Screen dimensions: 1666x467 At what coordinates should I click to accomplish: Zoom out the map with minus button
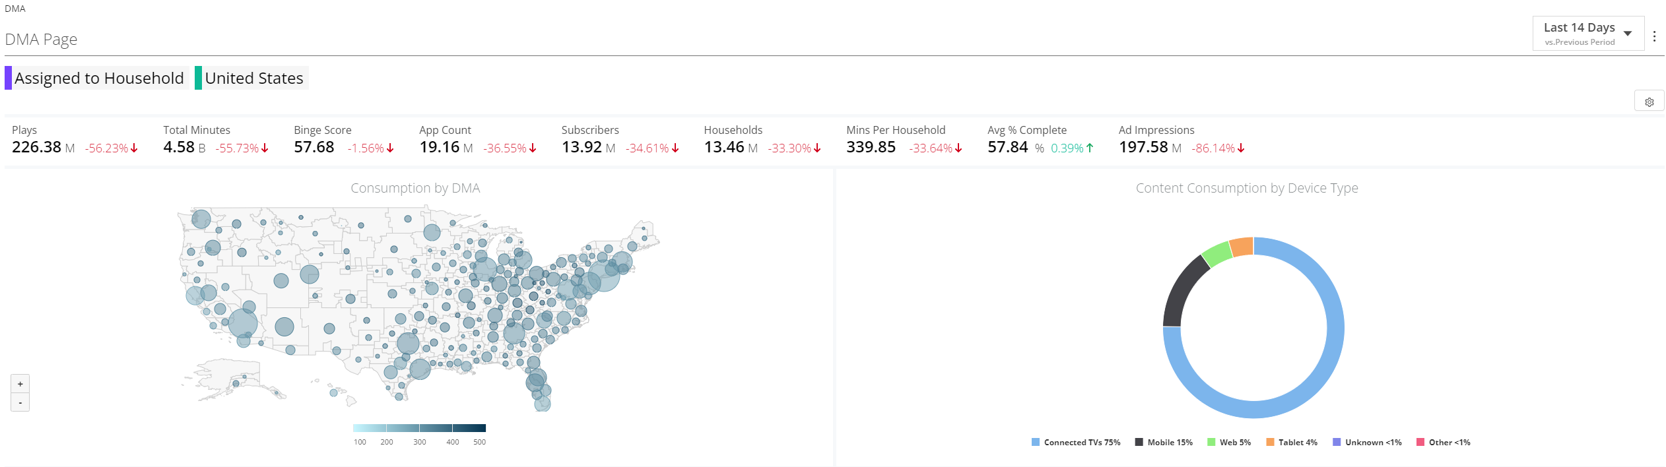[x=20, y=402]
